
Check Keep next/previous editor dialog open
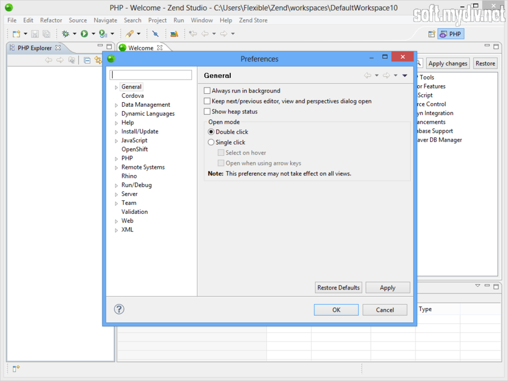(207, 101)
